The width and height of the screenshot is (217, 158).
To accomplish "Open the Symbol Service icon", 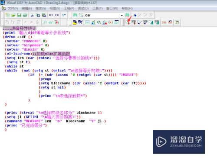I will (x=105, y=23).
